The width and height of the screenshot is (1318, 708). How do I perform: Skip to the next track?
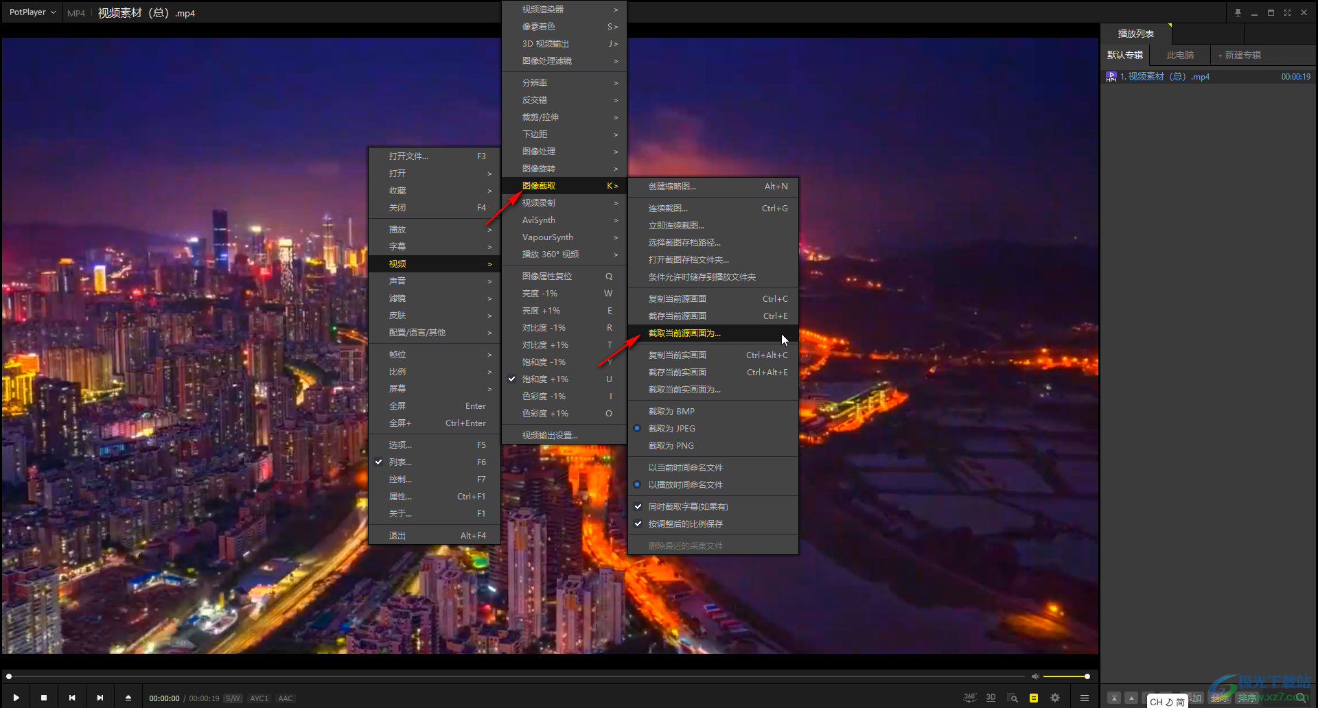pyautogui.click(x=100, y=698)
